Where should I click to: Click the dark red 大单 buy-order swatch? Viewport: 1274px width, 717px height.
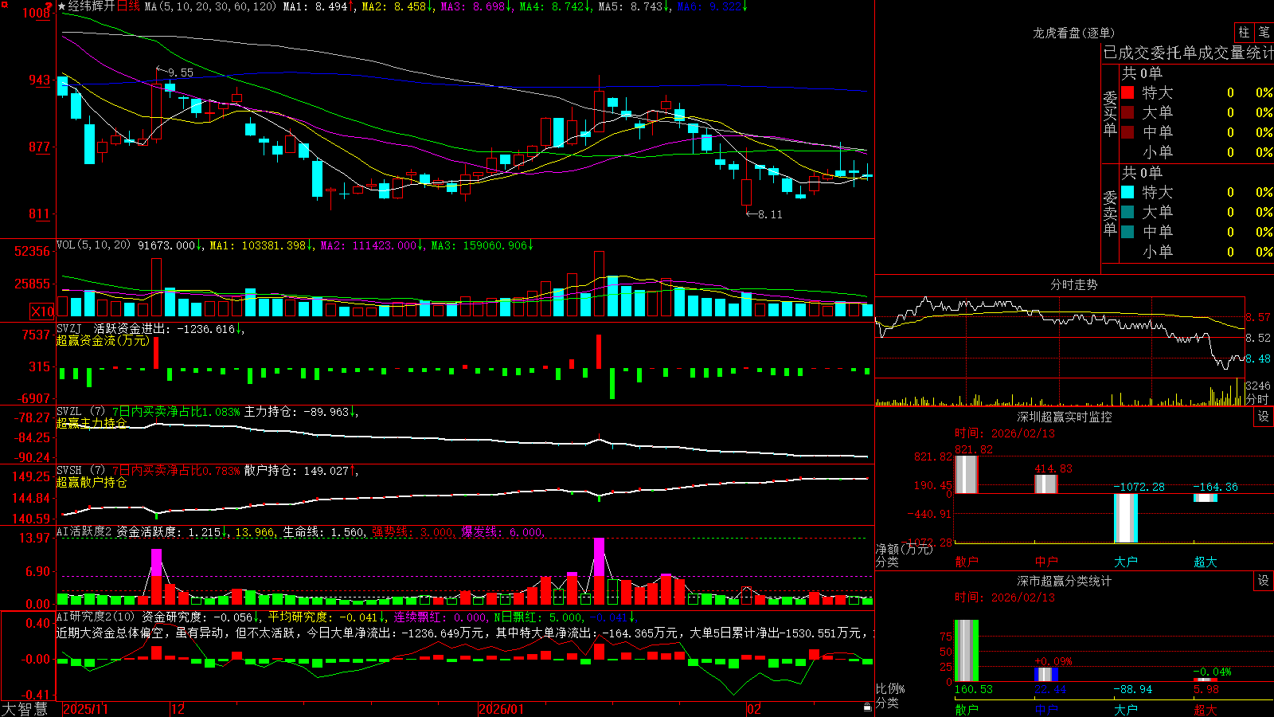[x=1127, y=112]
